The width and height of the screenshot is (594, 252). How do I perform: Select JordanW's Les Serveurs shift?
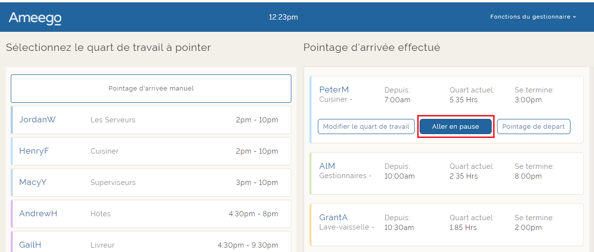151,120
